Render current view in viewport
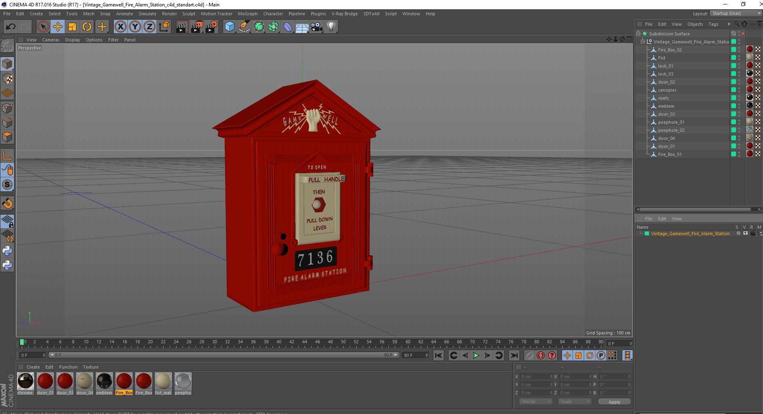 [182, 27]
